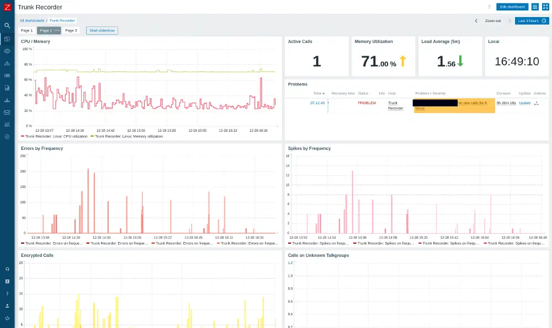Screen dimensions: 552x328
Task: Go to the previous time period with the left arrow
Action: point(476,21)
